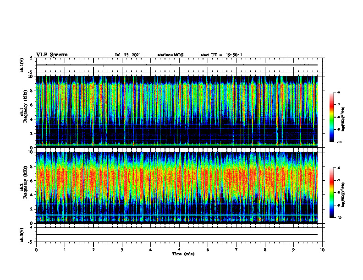The height and width of the screenshot is (280, 363).
Task: Click time axis tick label "3"
Action: point(122,250)
